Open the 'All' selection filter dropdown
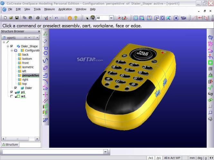This screenshot has width=214, height=160. tap(111, 18)
